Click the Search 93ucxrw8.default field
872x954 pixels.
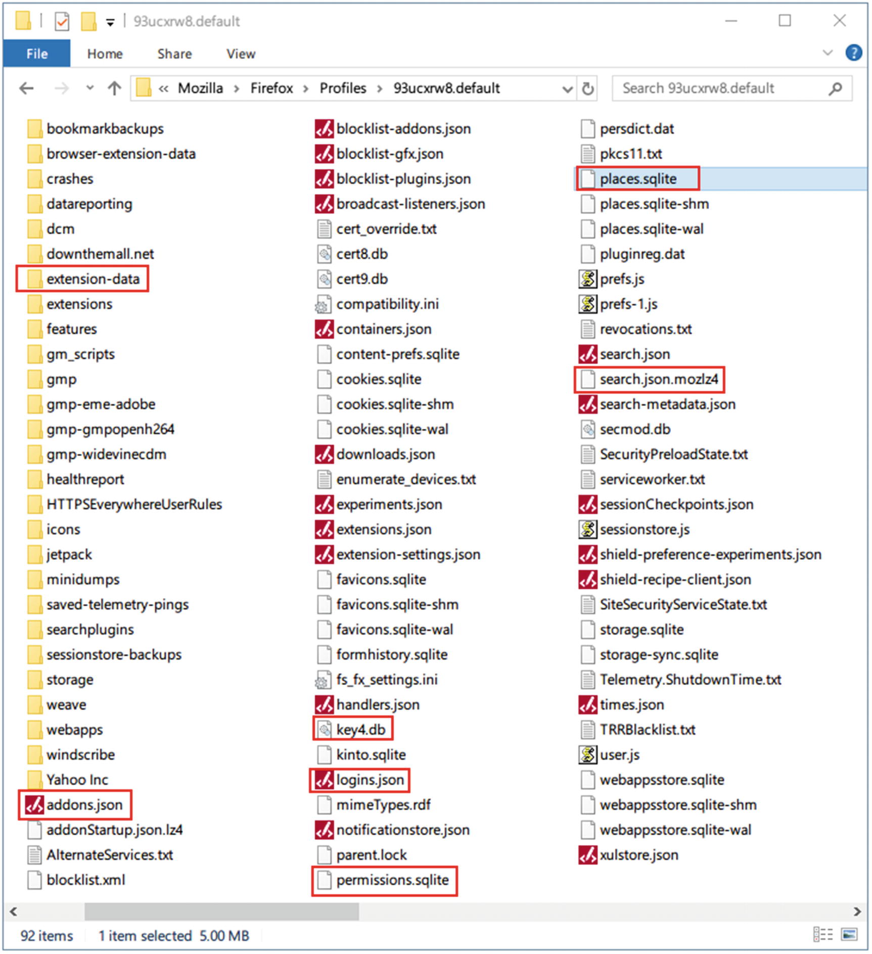732,89
